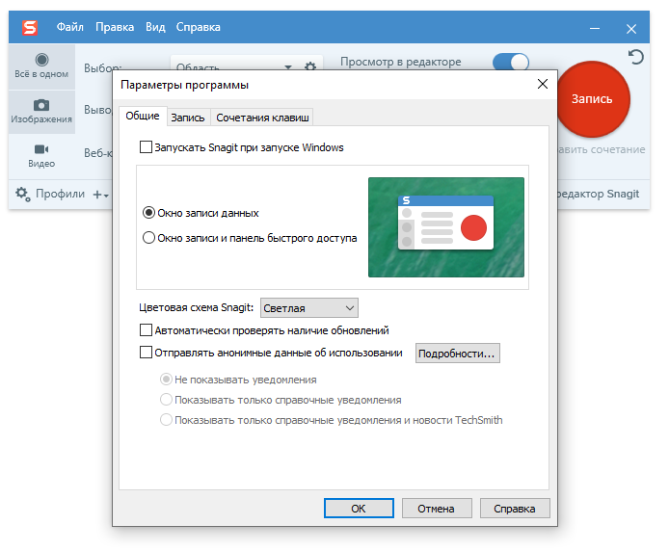Open the Цветовая схема Snagit dropdown
This screenshot has width=669, height=551.
(308, 308)
